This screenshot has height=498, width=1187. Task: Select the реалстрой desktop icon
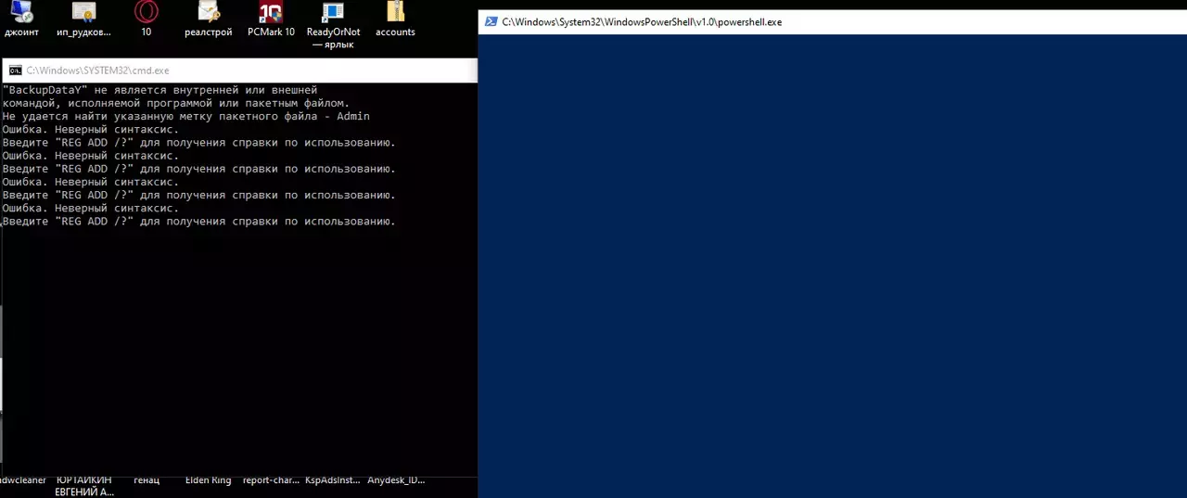(x=208, y=13)
